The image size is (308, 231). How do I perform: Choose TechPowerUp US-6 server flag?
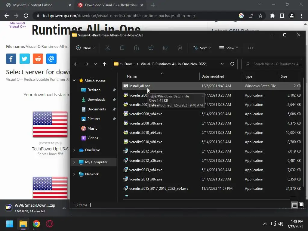tap(50, 124)
